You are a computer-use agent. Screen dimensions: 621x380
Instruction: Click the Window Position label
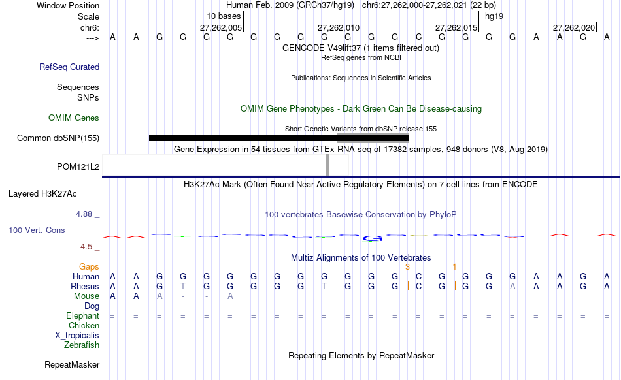(x=68, y=5)
